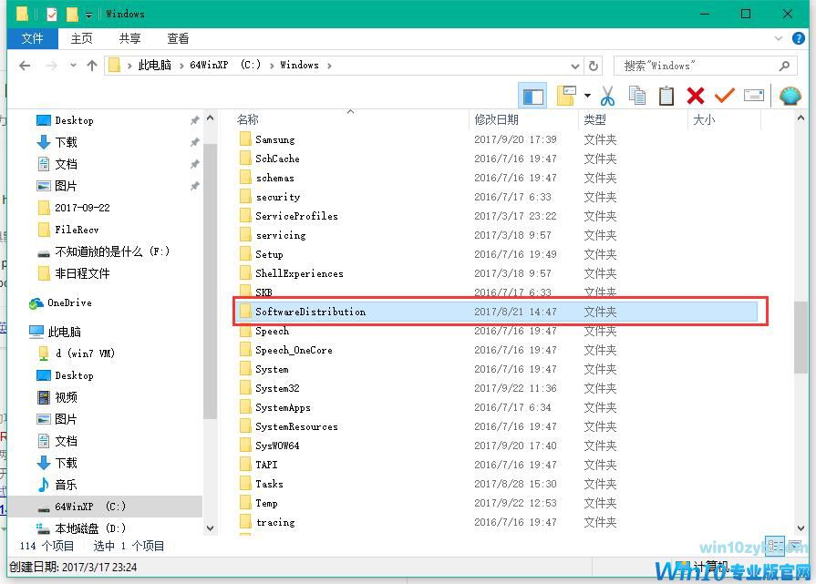This screenshot has width=816, height=584.
Task: Click the Copy toolbar icon
Action: (637, 95)
